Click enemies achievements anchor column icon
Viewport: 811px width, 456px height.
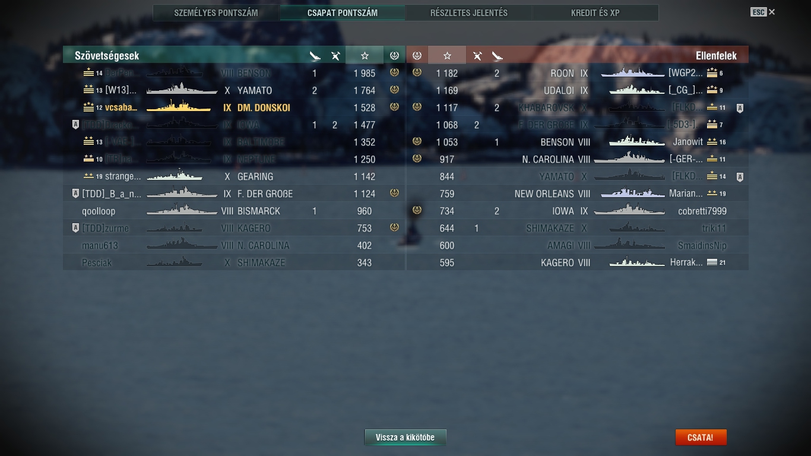[x=417, y=55]
